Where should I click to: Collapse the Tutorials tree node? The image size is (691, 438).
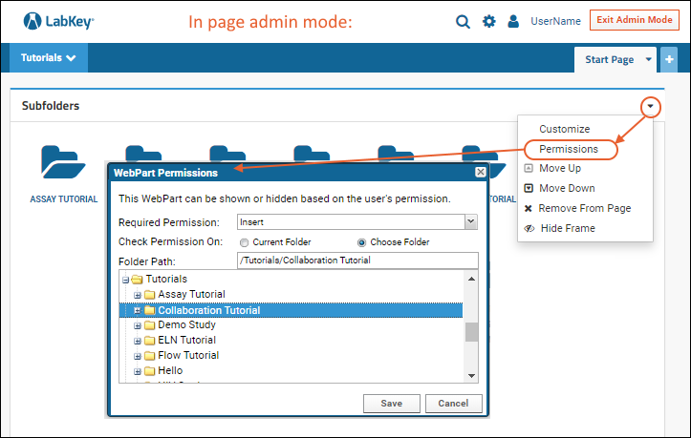(125, 280)
